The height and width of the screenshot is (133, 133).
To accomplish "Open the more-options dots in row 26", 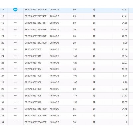I will pyautogui.click(x=15, y=69).
